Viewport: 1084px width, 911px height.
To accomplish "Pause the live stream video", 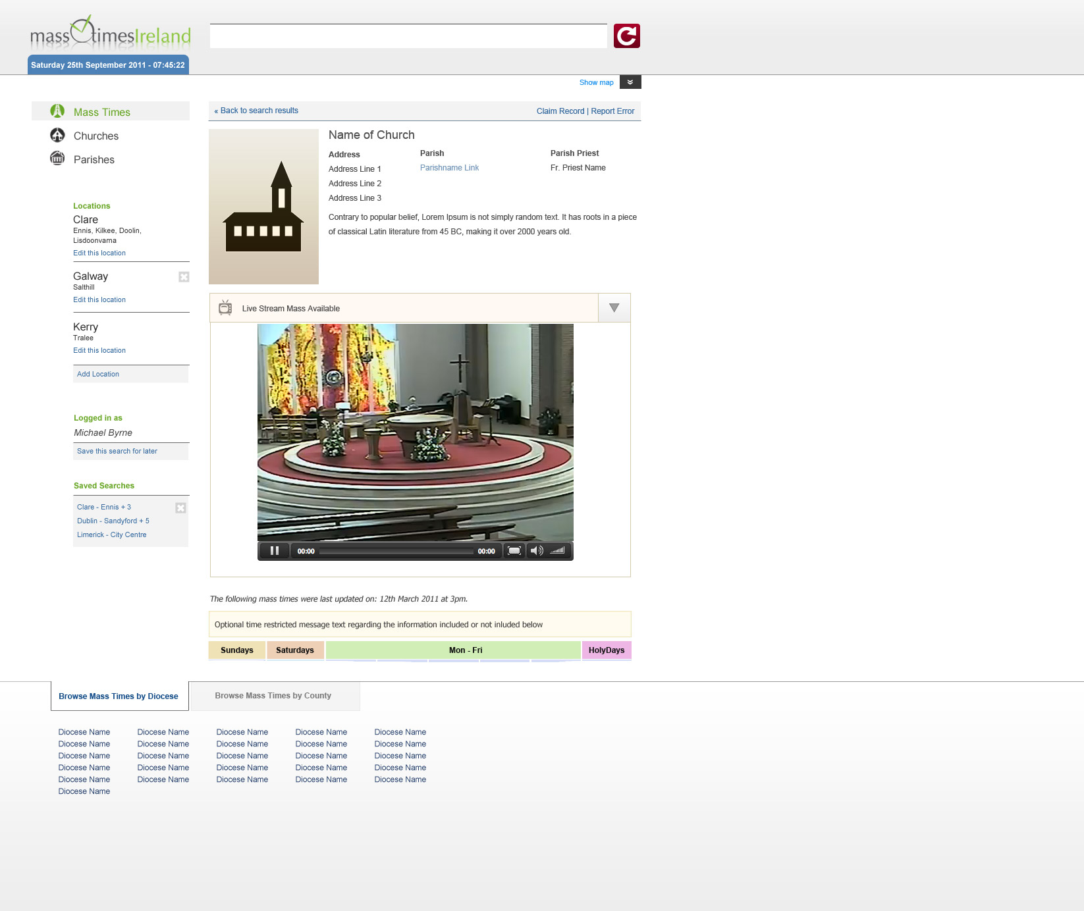I will click(x=275, y=551).
